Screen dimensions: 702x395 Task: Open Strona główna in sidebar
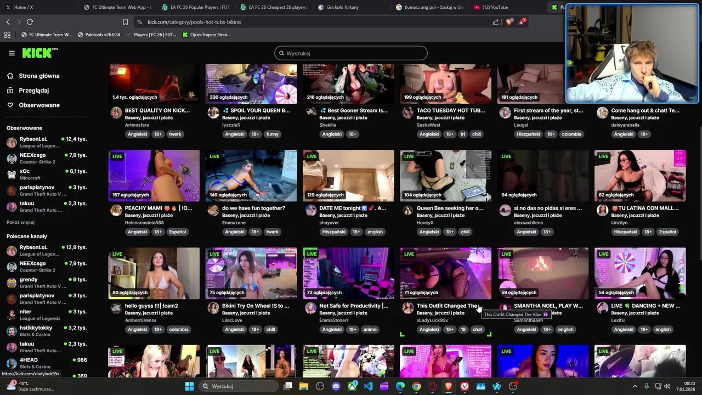39,76
